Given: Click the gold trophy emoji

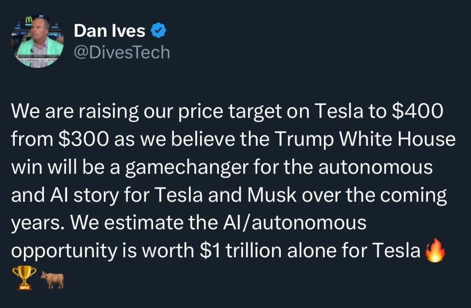Looking at the screenshot, I should (x=24, y=278).
